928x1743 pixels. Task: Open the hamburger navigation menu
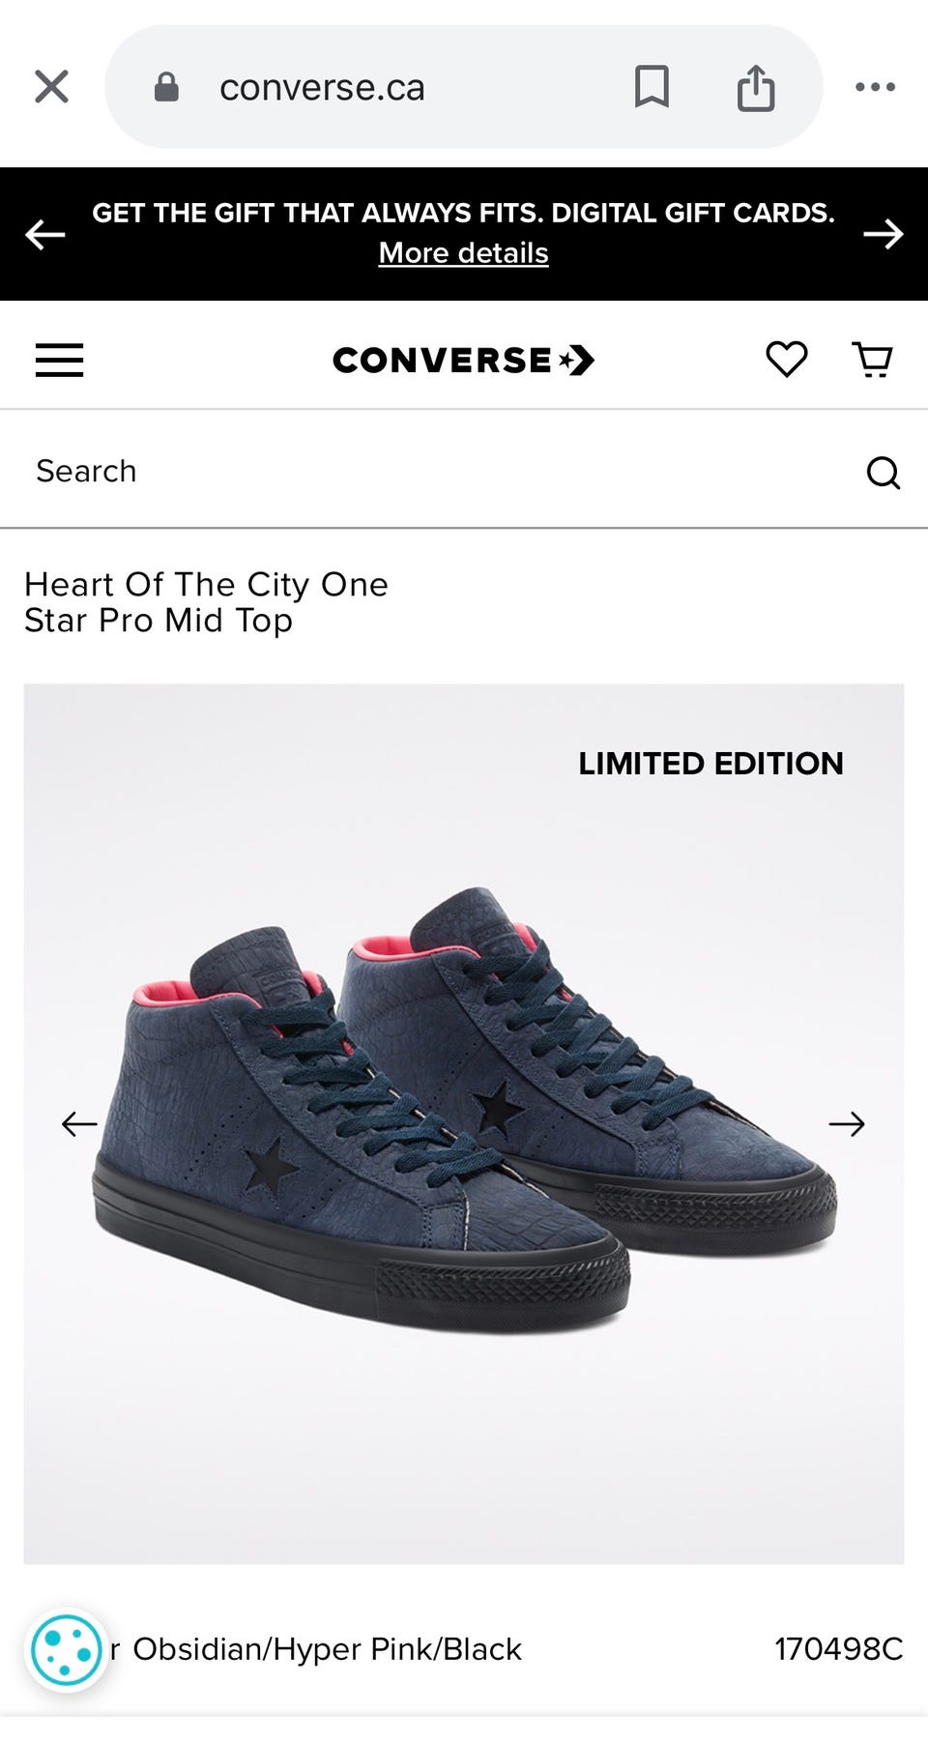[60, 360]
